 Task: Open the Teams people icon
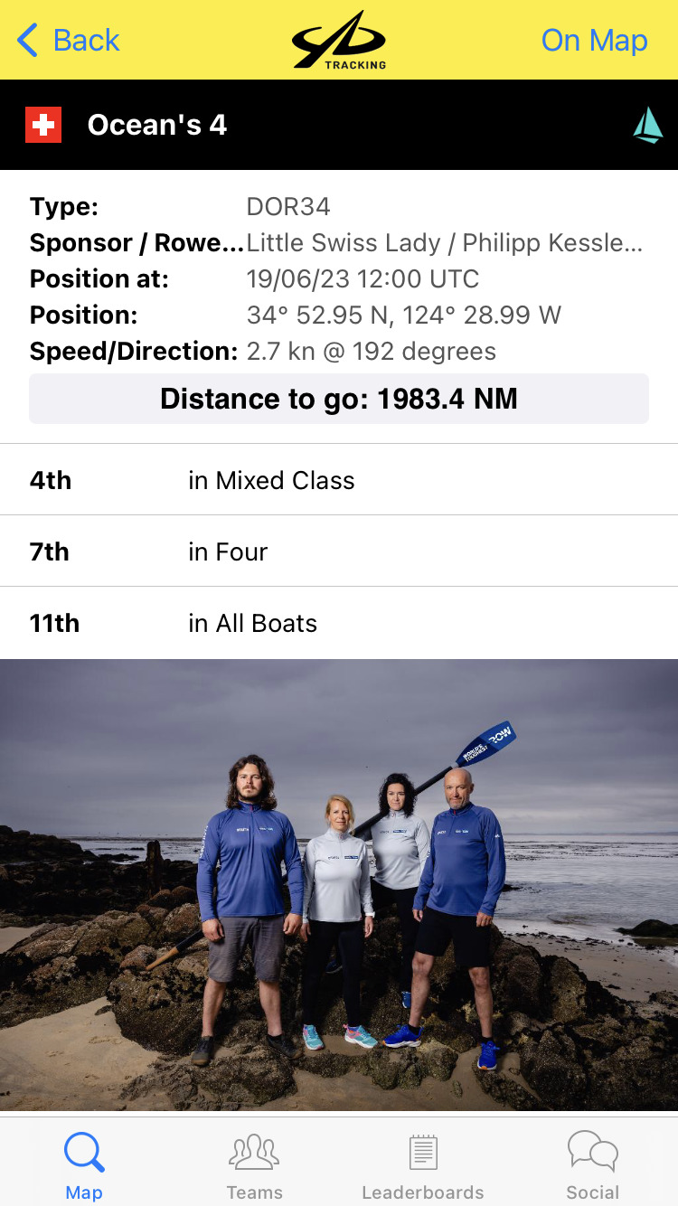(x=254, y=1153)
